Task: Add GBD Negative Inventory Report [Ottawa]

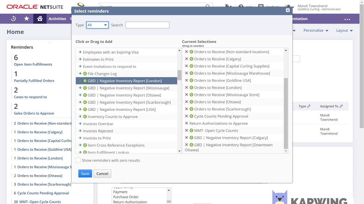Action: [x=126, y=95]
